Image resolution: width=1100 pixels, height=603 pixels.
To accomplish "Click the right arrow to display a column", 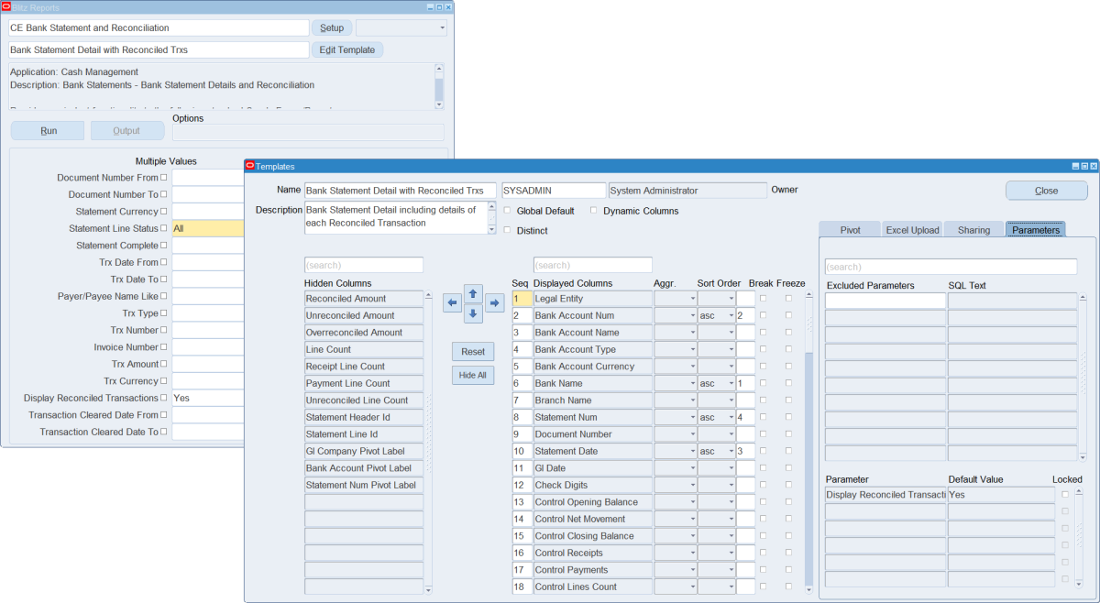I will (495, 303).
